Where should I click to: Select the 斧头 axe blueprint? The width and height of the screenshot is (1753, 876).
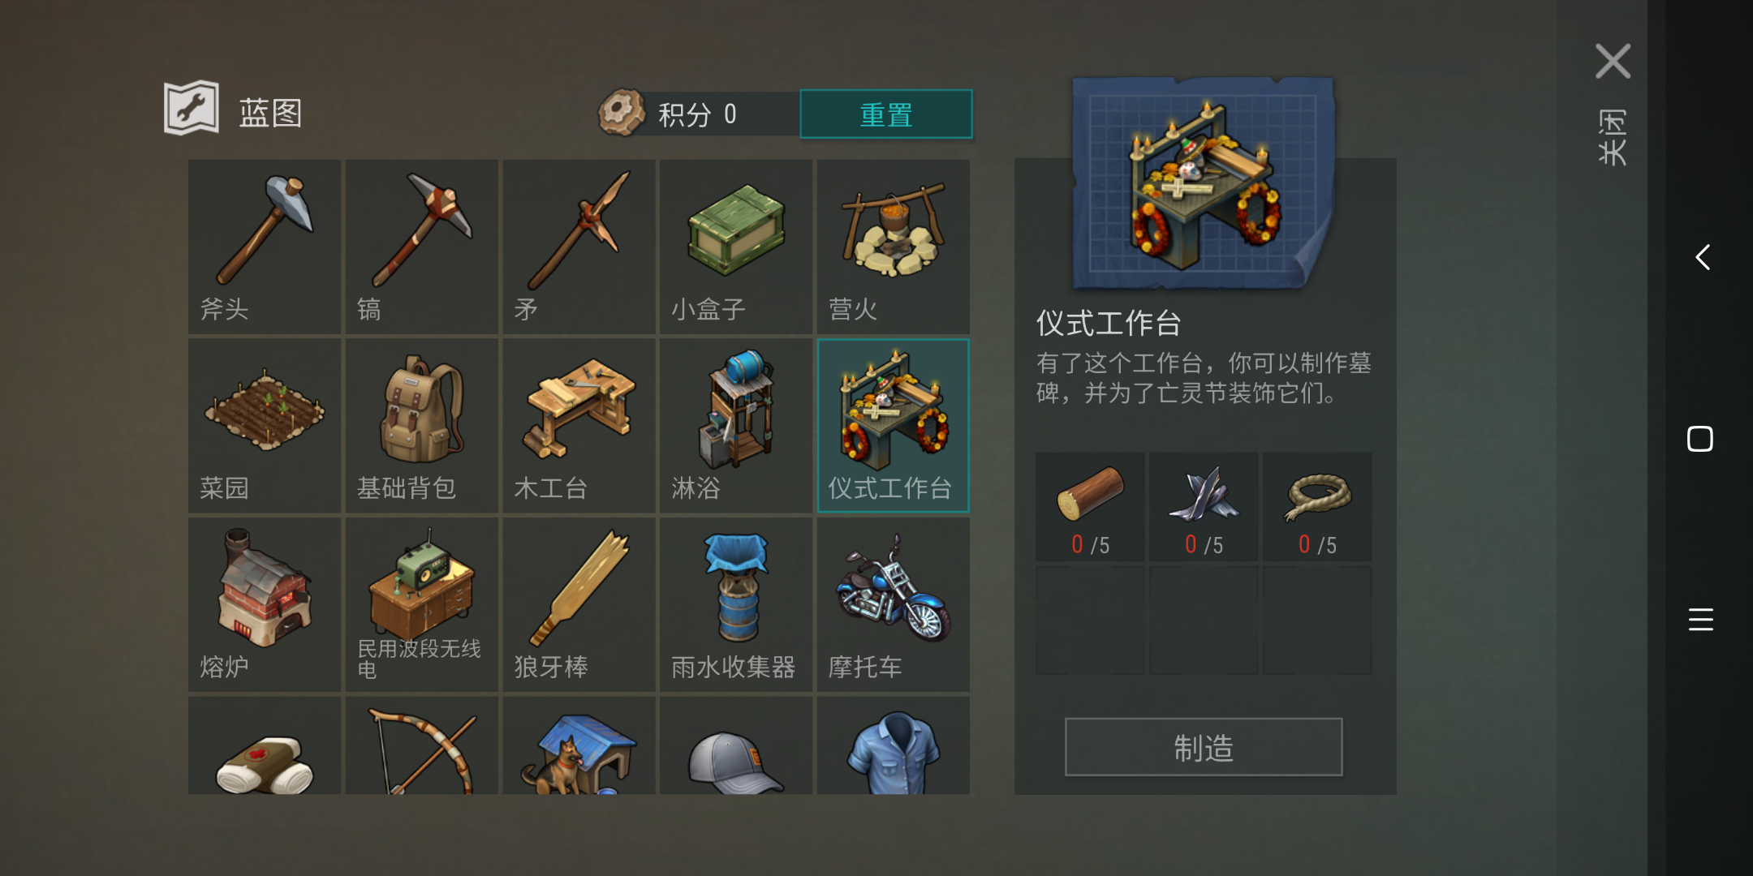coord(265,247)
